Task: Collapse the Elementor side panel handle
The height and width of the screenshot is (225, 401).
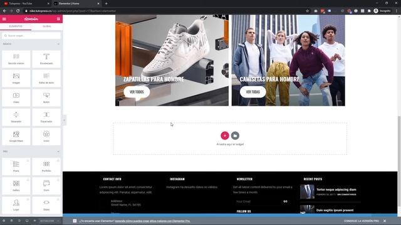Action: click(x=64, y=120)
